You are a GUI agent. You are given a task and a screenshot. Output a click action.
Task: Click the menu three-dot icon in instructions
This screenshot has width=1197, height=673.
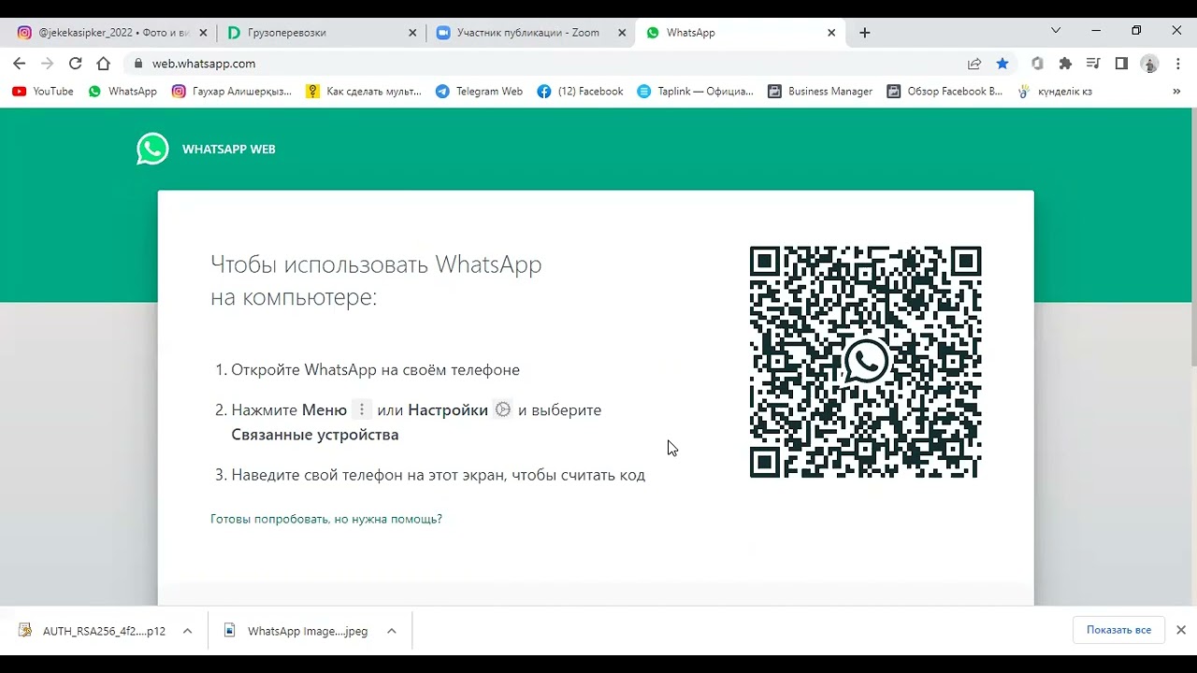[x=362, y=409]
